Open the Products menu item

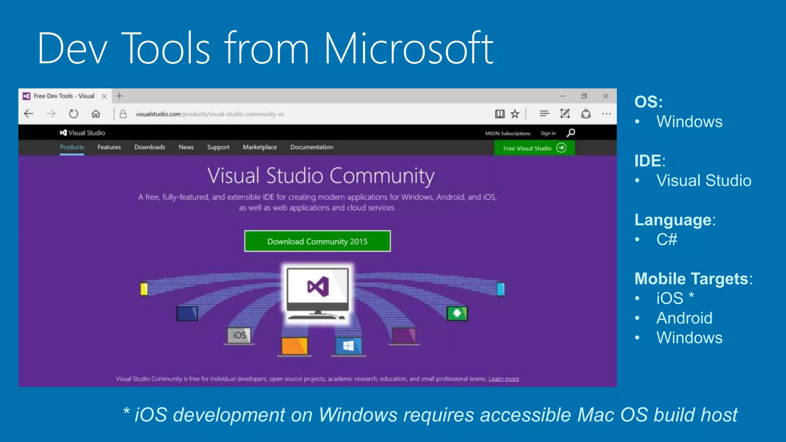pos(72,147)
